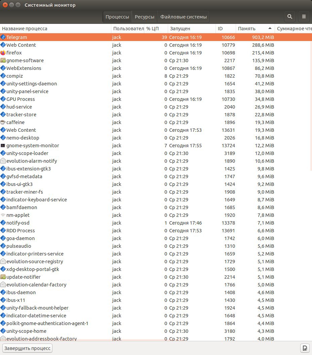Click the 215,4 MiB memory value
Image resolution: width=312 pixels, height=355 pixels.
coord(263,52)
